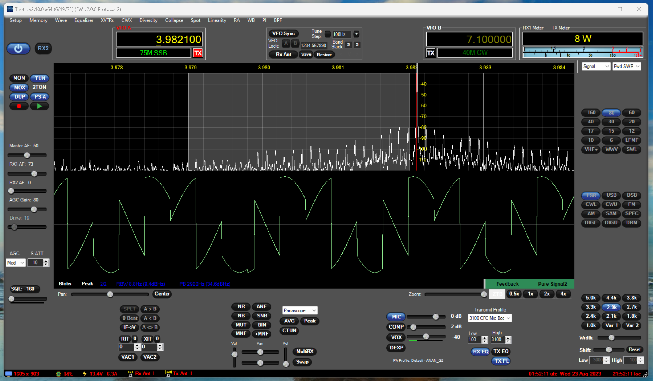Increase the RIT offset with the spinner up arrow
This screenshot has height=381, width=653.
point(137,345)
